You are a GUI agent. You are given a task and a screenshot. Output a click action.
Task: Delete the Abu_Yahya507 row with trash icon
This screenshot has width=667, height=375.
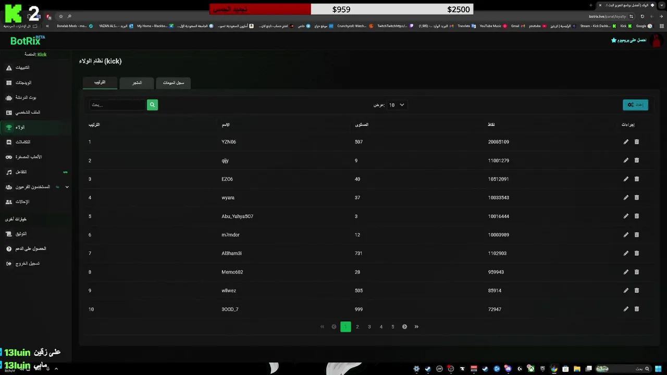pyautogui.click(x=637, y=216)
